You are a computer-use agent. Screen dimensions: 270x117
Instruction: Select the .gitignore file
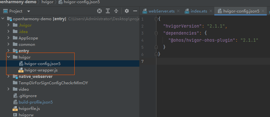tap(28, 96)
